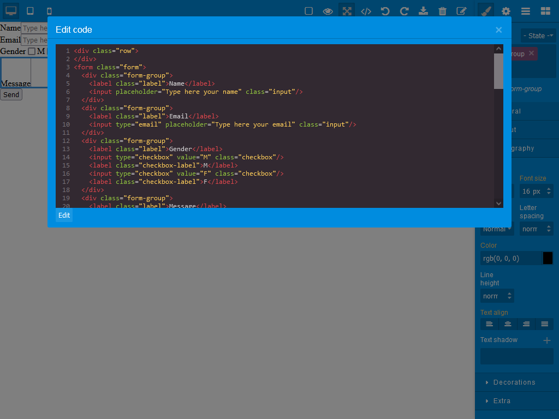
Task: Toggle fullscreen mode icon
Action: [347, 11]
